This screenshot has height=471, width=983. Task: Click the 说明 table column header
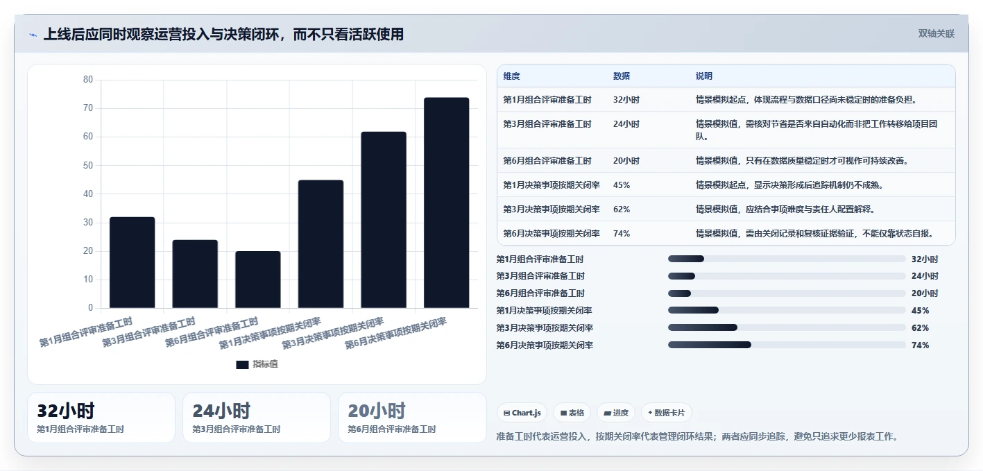[x=704, y=76]
